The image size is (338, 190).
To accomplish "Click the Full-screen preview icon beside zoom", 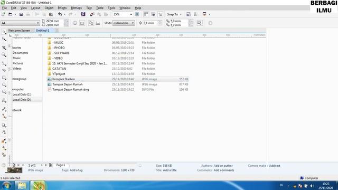I will pos(137,14).
